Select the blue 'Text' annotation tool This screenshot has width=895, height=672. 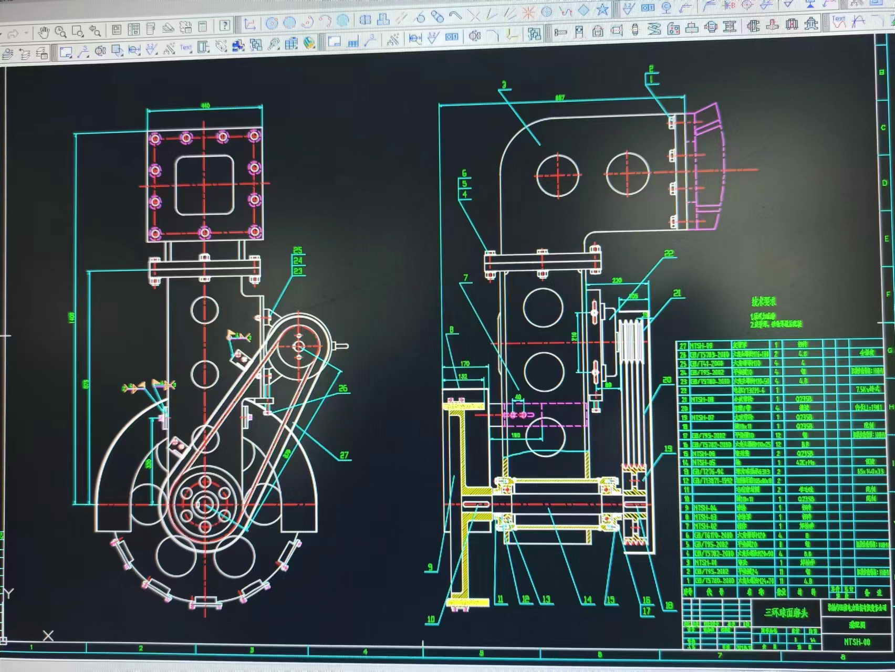(185, 48)
